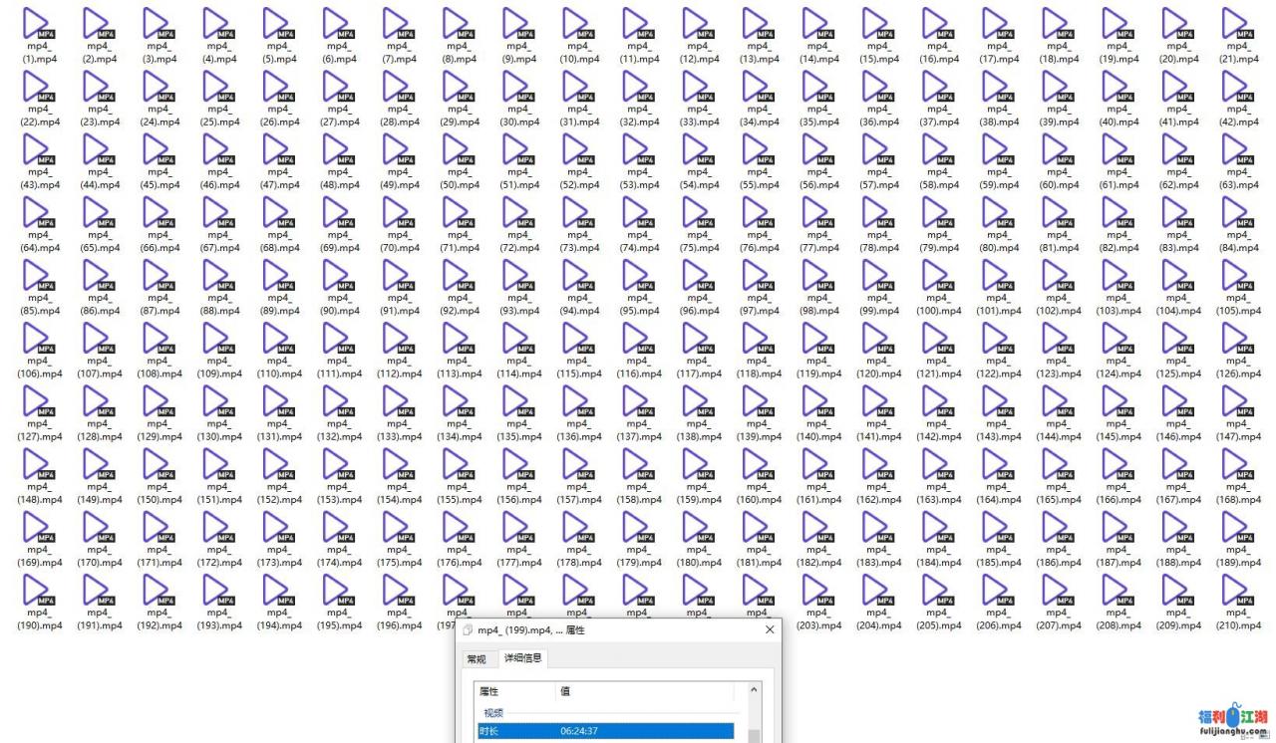
Task: Close the 属性 properties dialog
Action: [769, 630]
